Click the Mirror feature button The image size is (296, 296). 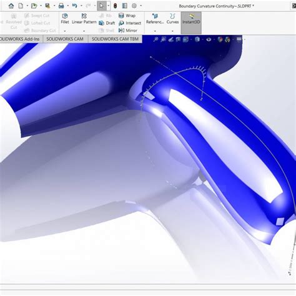coord(128,31)
